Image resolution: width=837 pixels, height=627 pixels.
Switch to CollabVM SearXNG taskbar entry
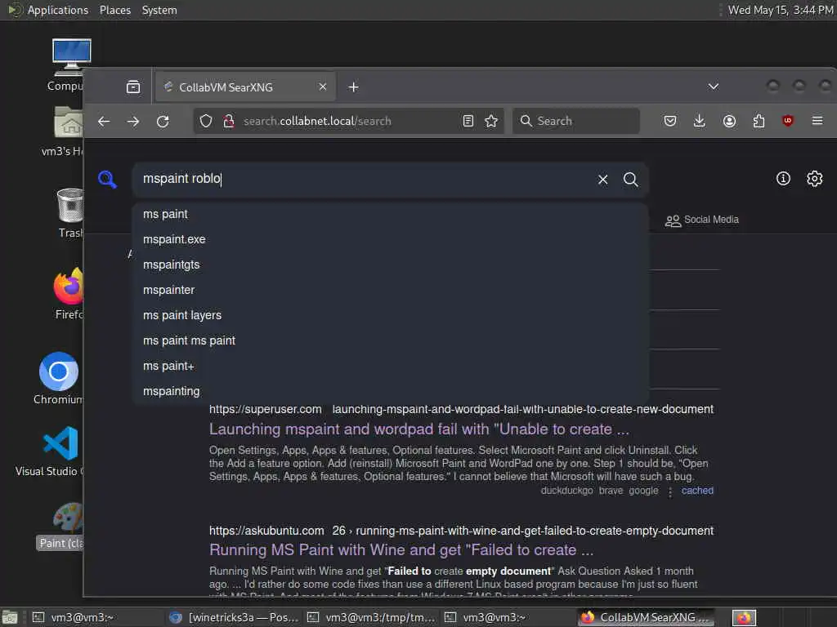point(647,617)
